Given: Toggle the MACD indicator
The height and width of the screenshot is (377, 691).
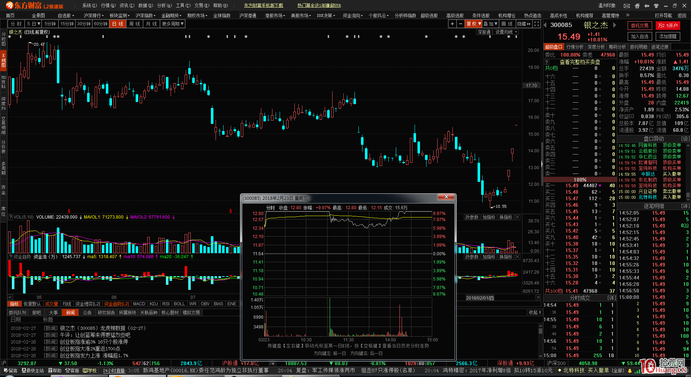Looking at the screenshot, I should 139,304.
